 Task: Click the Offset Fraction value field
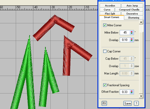[x=125, y=92]
